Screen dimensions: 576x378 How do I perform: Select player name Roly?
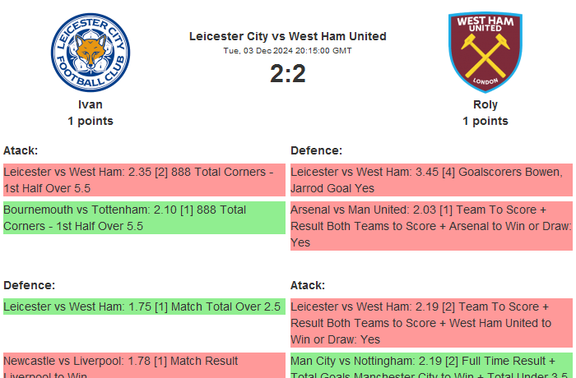pyautogui.click(x=485, y=104)
